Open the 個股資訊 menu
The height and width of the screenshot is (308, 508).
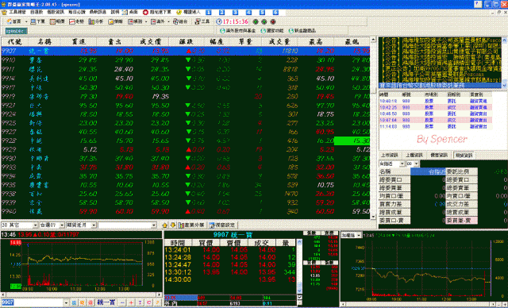(x=56, y=12)
